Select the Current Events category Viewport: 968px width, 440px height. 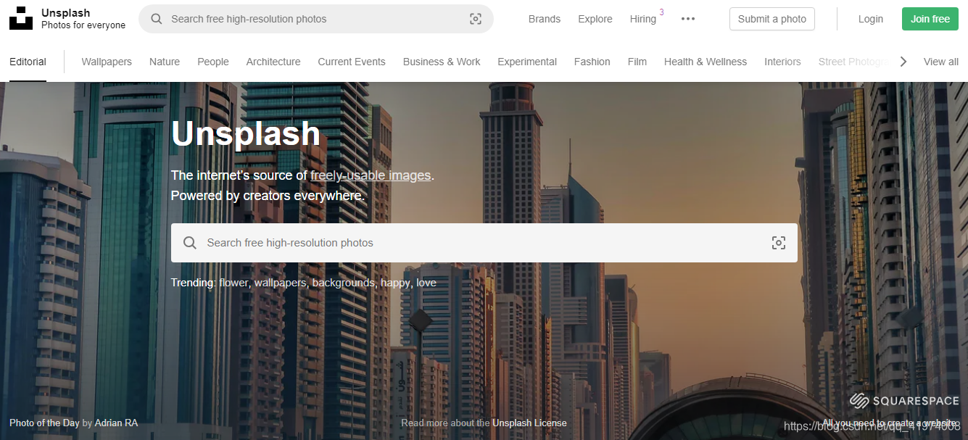[x=352, y=62]
